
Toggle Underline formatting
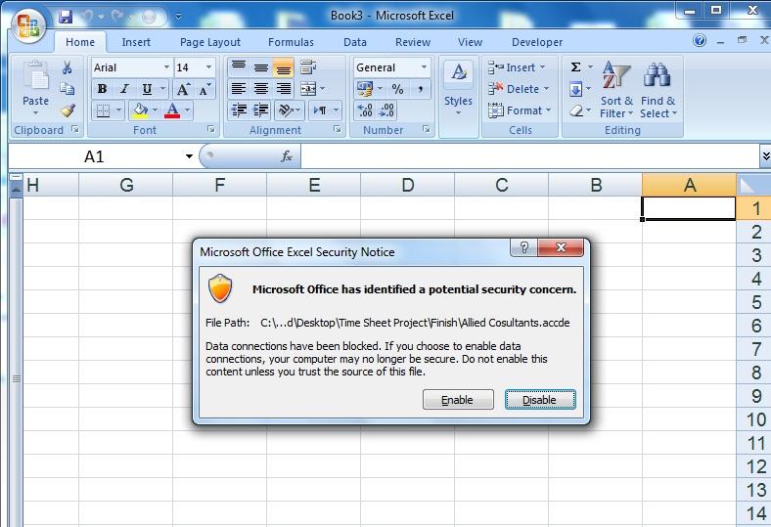click(147, 89)
